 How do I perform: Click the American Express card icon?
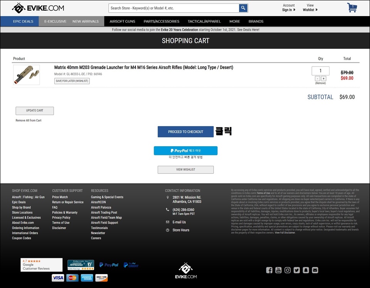87,278
